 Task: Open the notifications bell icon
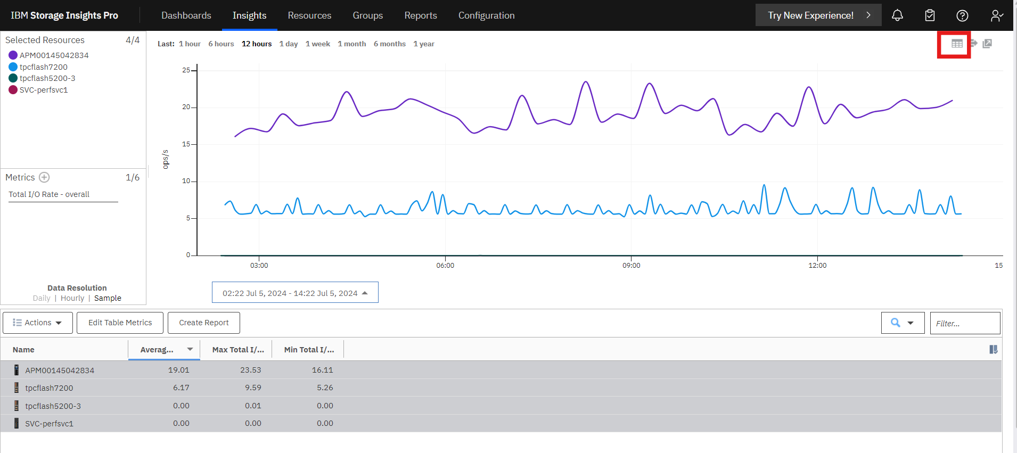[x=897, y=15]
